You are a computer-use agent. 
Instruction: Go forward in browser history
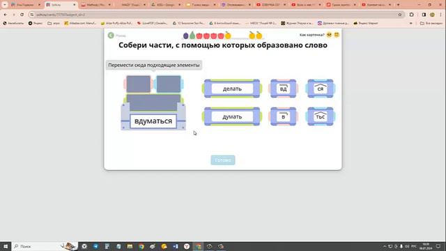pyautogui.click(x=14, y=15)
